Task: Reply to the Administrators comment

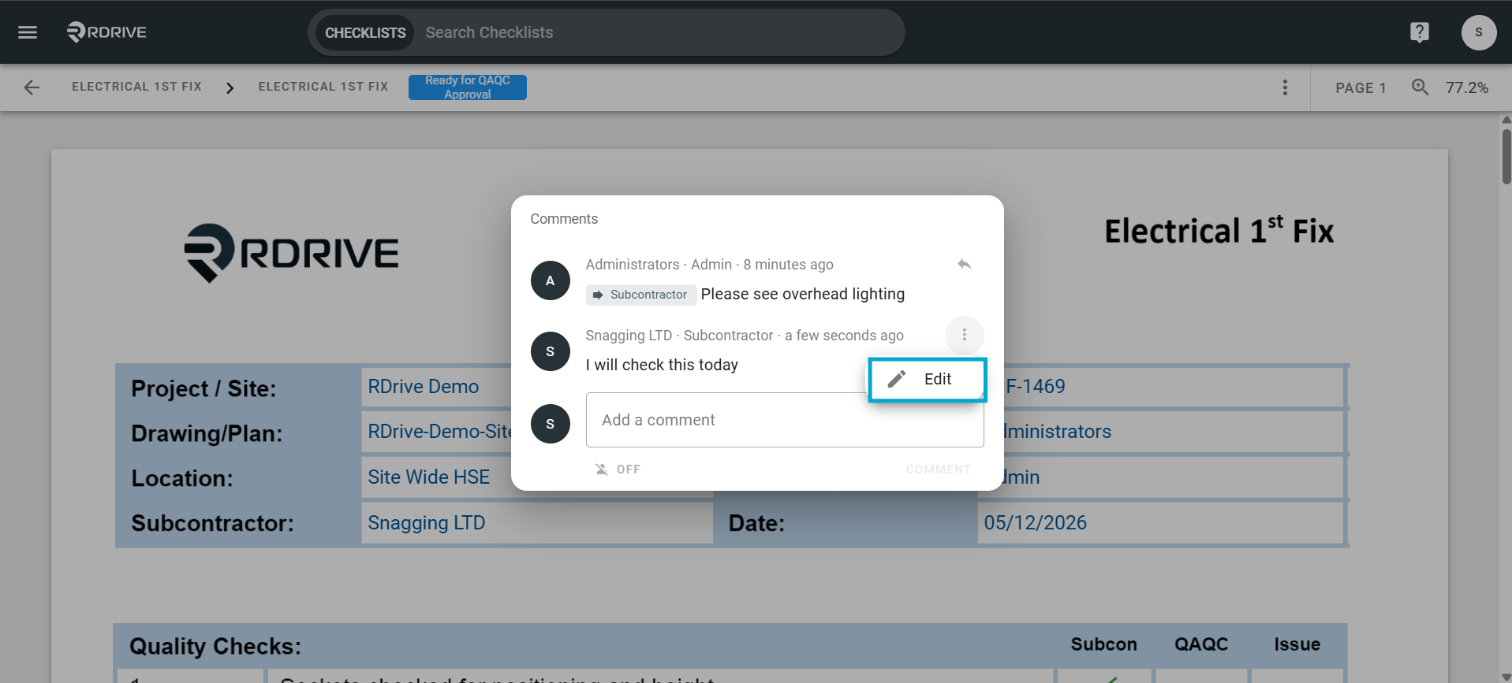Action: pyautogui.click(x=964, y=265)
